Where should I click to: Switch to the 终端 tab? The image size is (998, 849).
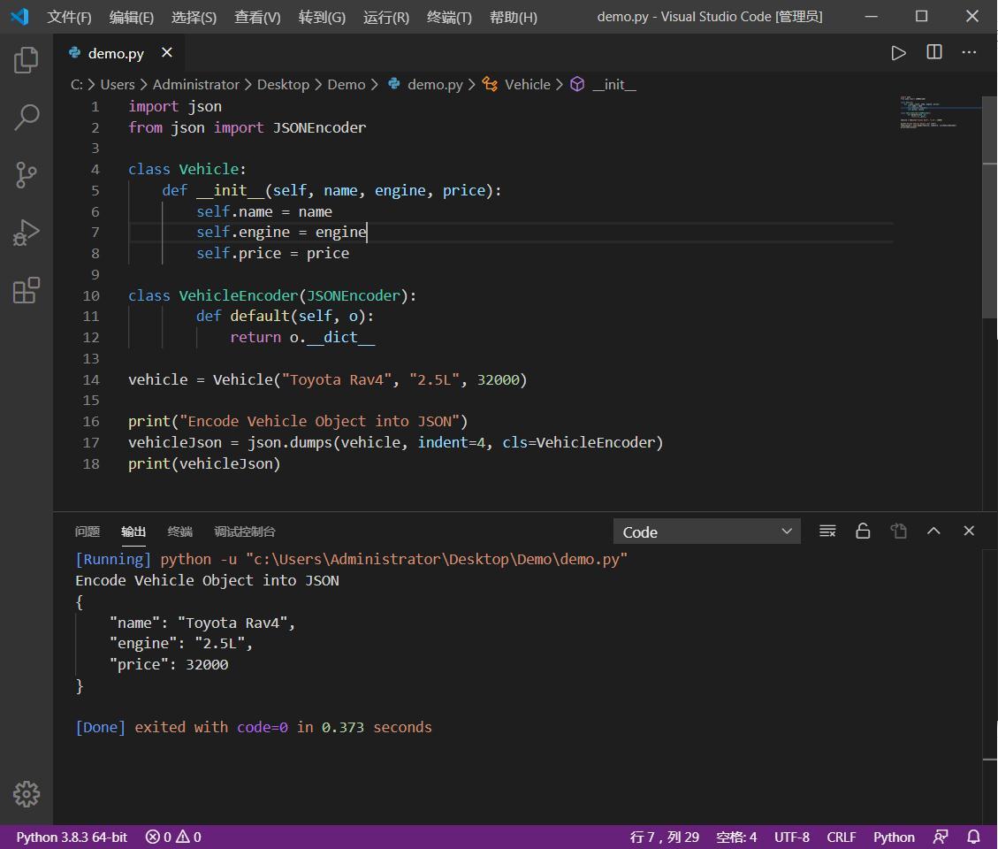point(179,532)
